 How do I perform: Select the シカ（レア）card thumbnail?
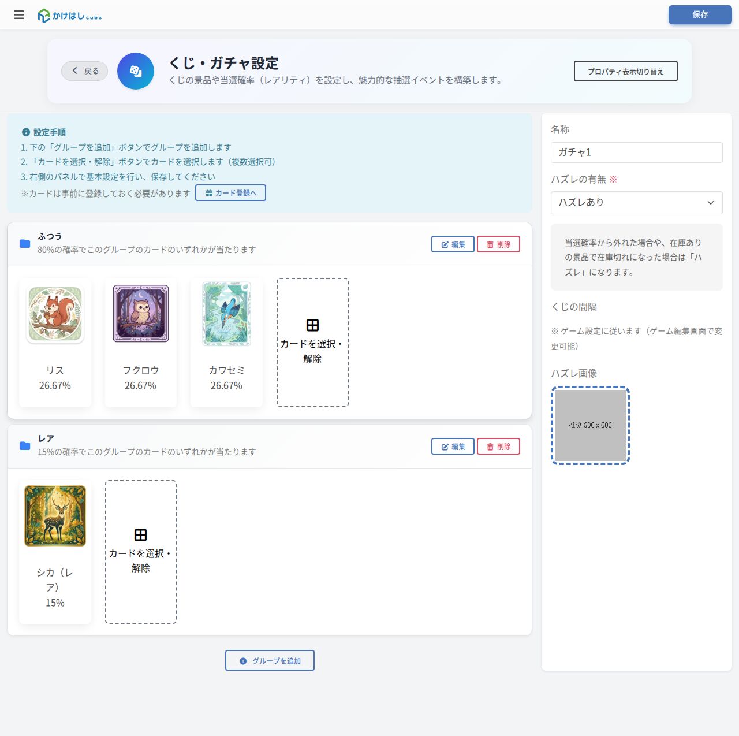click(x=55, y=516)
